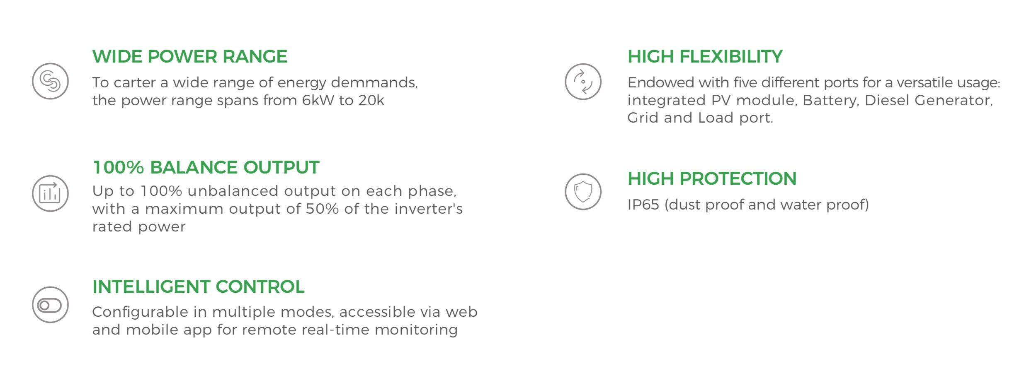Click 'remote real-time monitoring' text line
Viewport: 1019px width, 371px height.
click(x=275, y=330)
